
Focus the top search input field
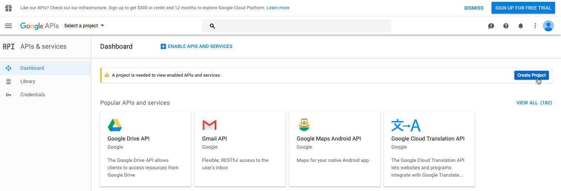pos(297,26)
